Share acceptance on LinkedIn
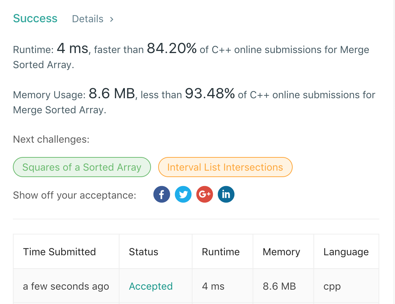 [226, 195]
